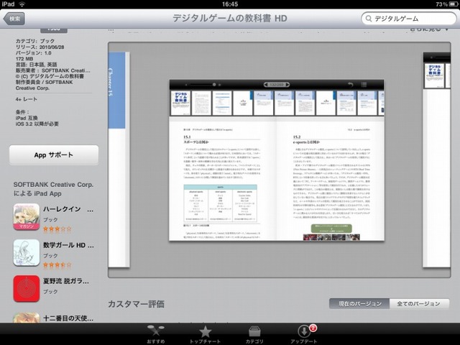Image resolution: width=460 pixels, height=345 pixels.
Task: Open 数学ガール HD app icon
Action: pos(27,253)
